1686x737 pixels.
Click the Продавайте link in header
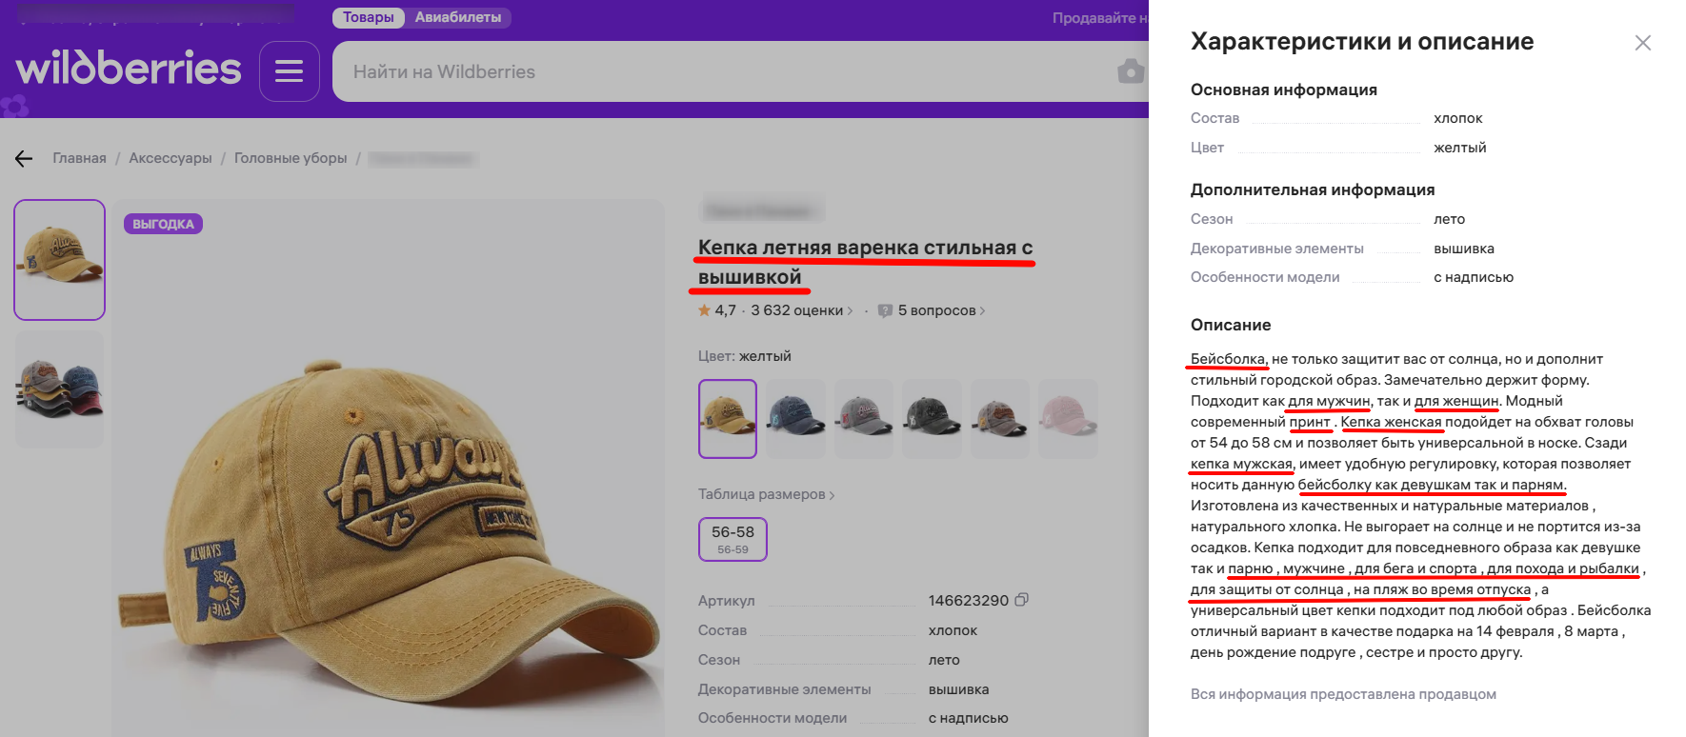(x=1100, y=18)
